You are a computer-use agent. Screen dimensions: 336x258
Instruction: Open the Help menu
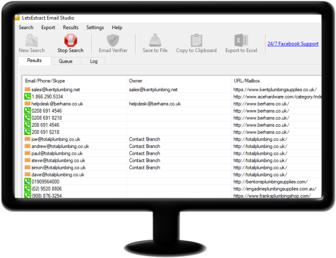point(117,28)
